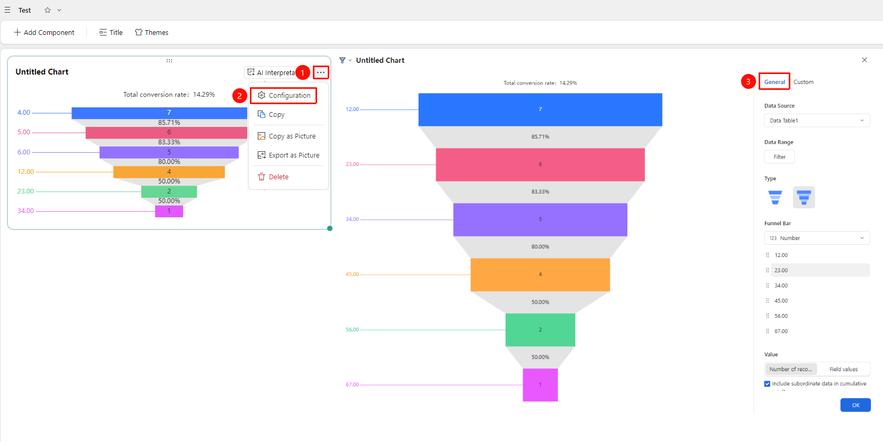The image size is (883, 442).
Task: Select Copy in the chart menu
Action: [x=271, y=114]
